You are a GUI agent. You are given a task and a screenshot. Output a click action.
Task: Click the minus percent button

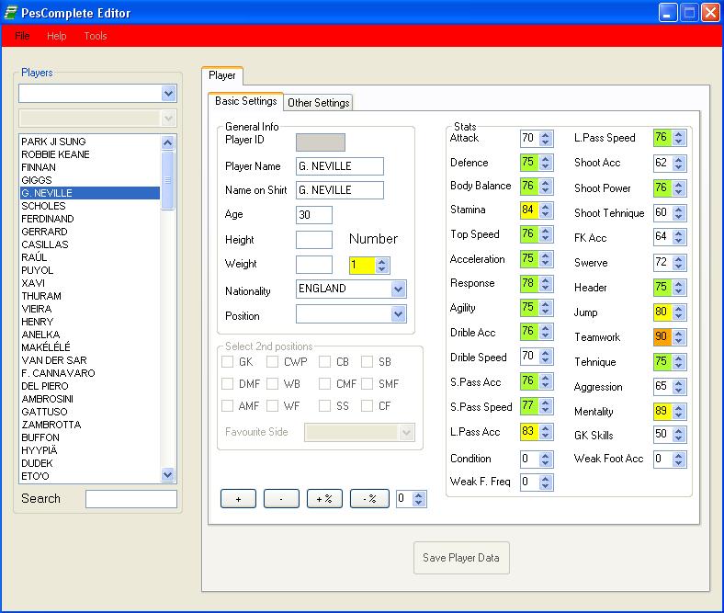tap(369, 498)
